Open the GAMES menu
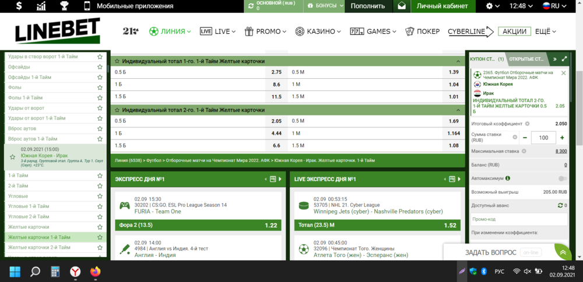 [x=373, y=32]
